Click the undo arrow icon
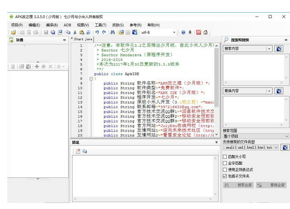Screen dimensions: 290x209 (97, 32)
